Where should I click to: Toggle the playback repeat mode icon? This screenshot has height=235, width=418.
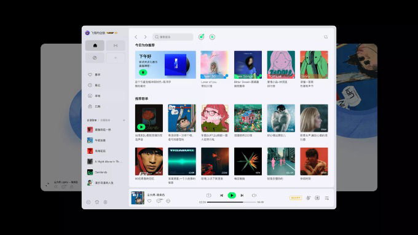[x=209, y=196]
